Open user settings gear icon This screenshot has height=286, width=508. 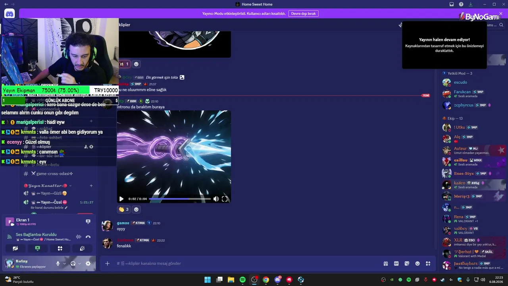point(88,263)
